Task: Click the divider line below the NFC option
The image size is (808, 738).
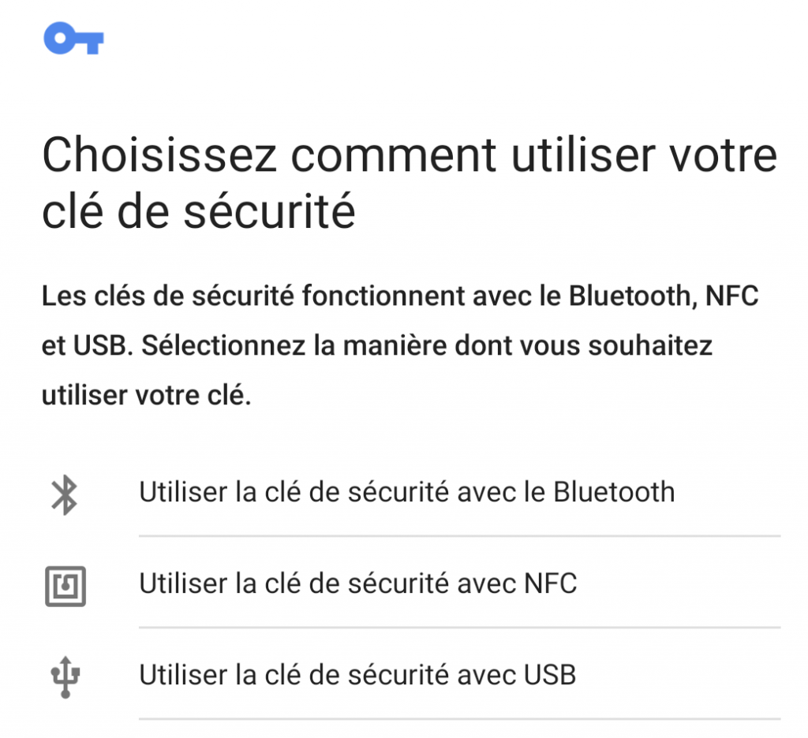Action: click(x=459, y=628)
